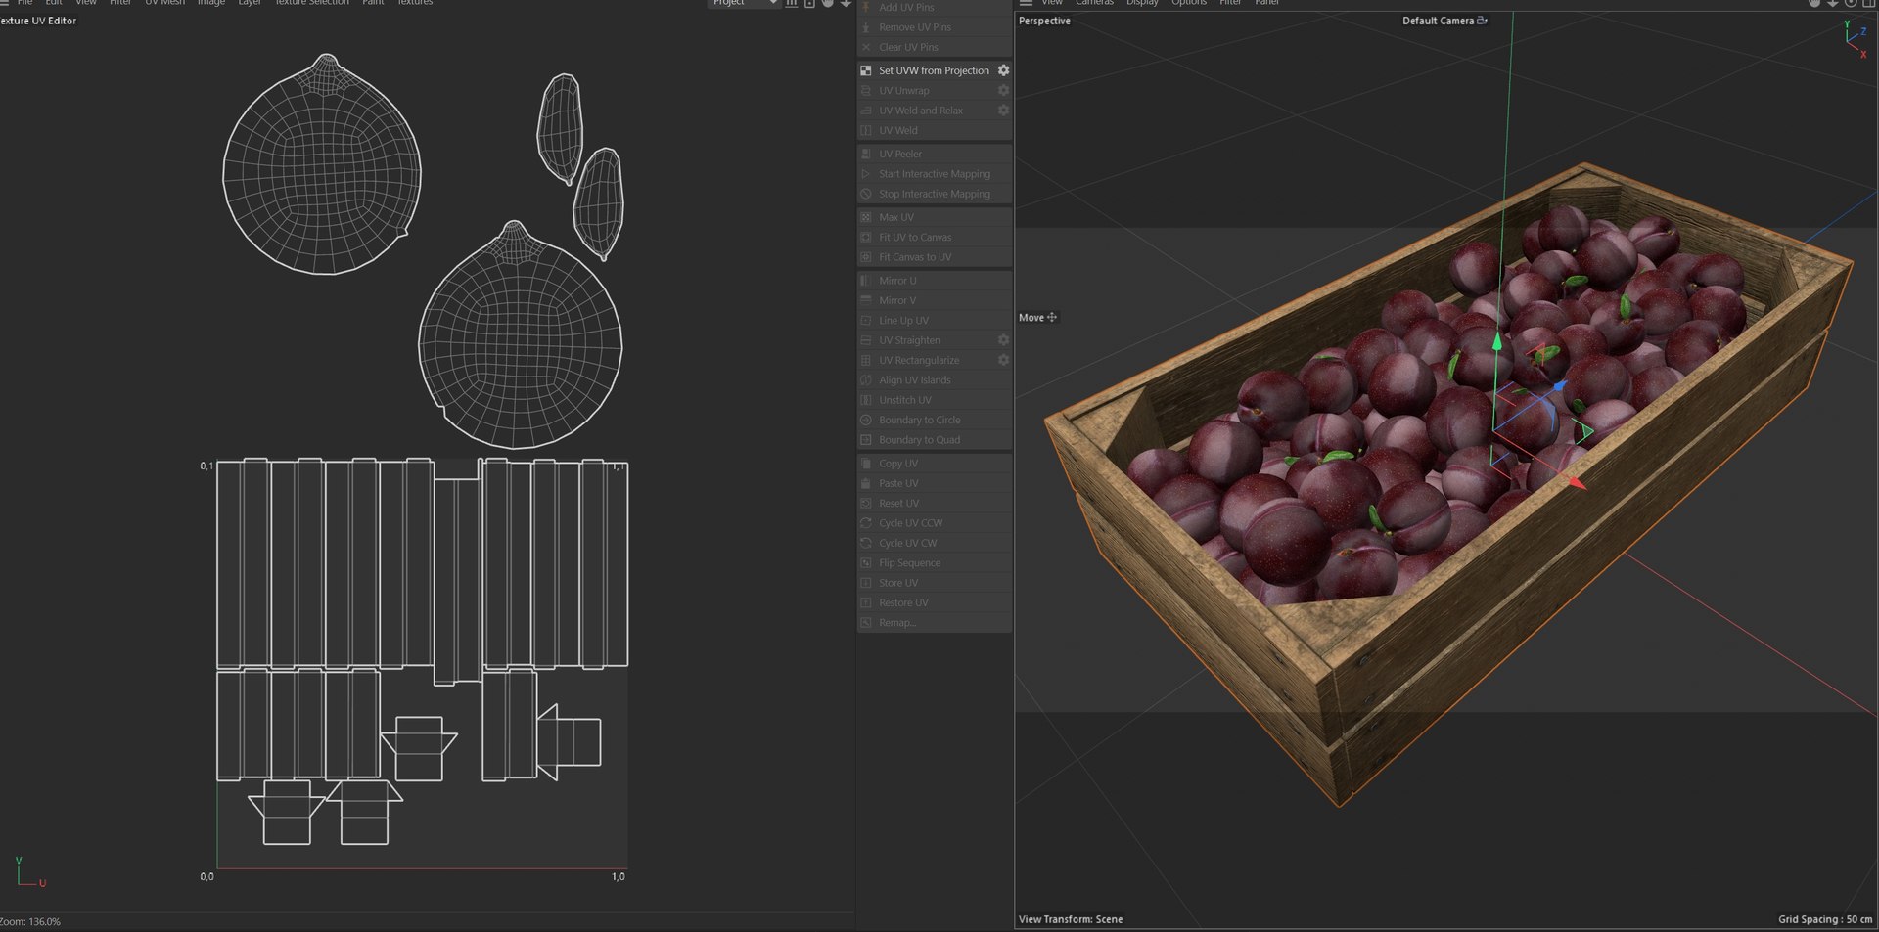This screenshot has height=932, width=1879.
Task: Open the UV Unwrap settings gear
Action: 1003,91
